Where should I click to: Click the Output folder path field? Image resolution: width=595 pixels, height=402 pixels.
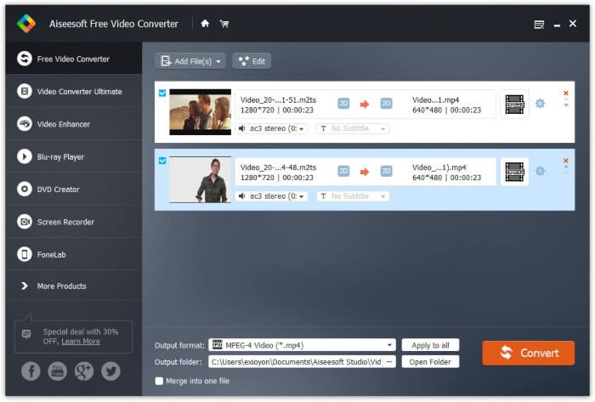pyautogui.click(x=297, y=362)
